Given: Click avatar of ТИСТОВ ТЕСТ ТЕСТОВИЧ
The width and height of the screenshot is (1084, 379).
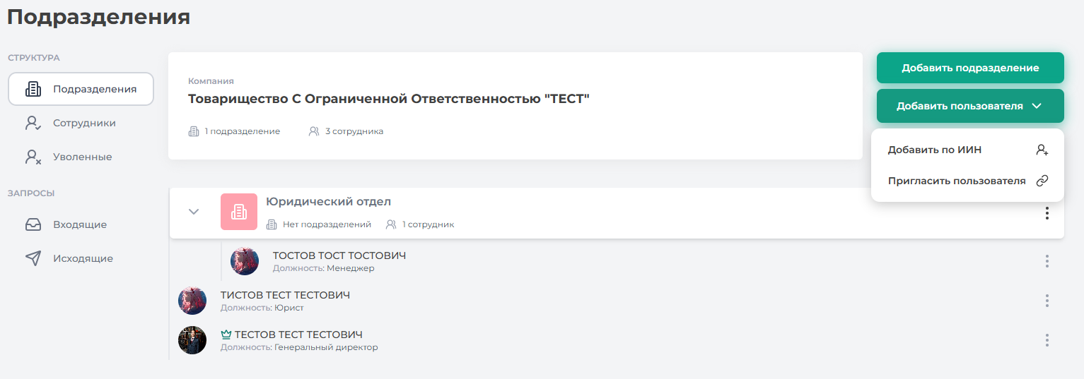Looking at the screenshot, I should (x=192, y=301).
